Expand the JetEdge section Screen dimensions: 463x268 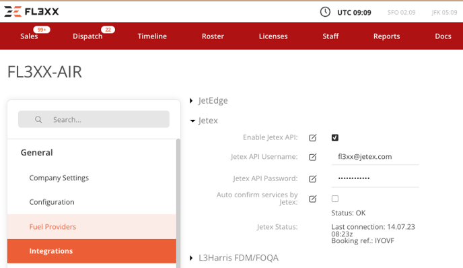191,101
